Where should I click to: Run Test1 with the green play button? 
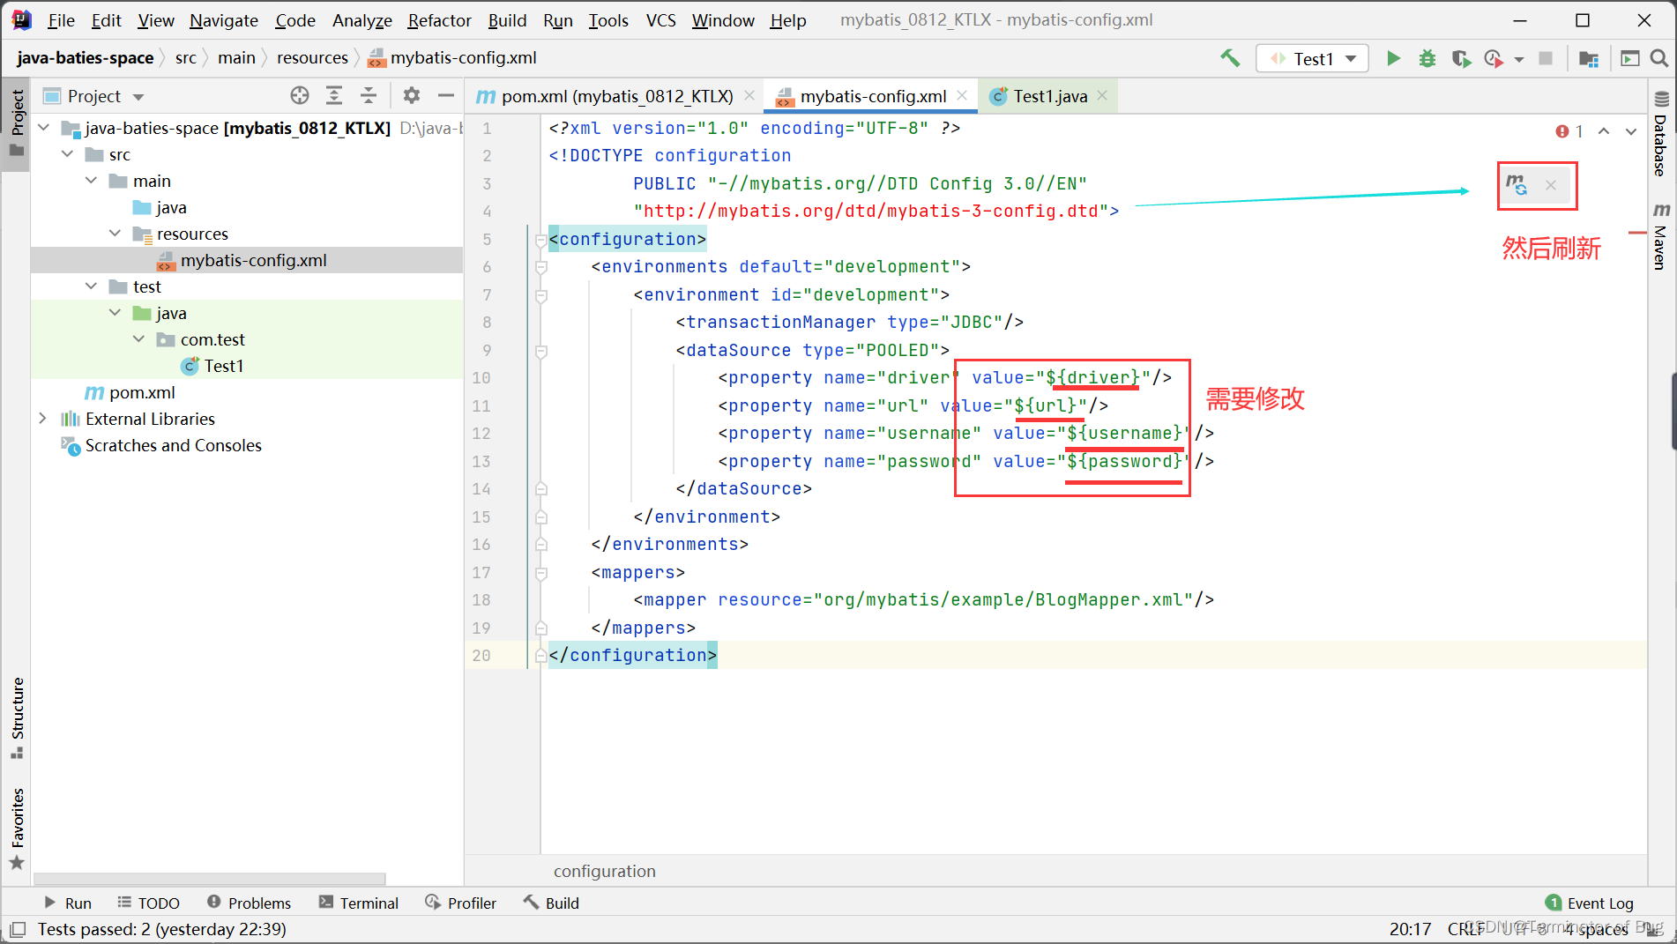[1393, 58]
